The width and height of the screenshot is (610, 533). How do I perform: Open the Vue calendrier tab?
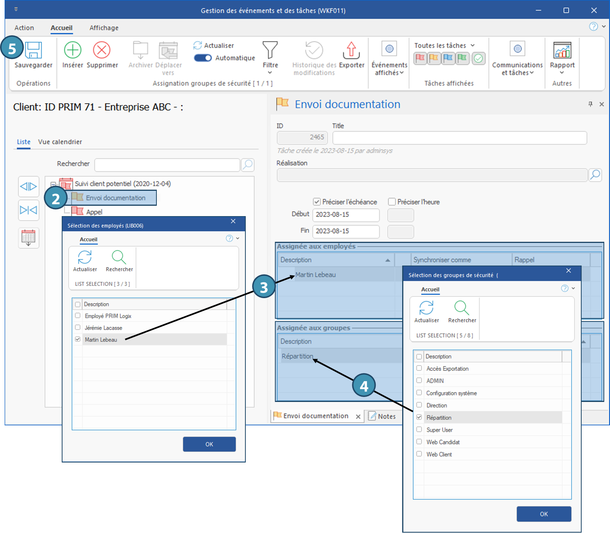click(60, 142)
